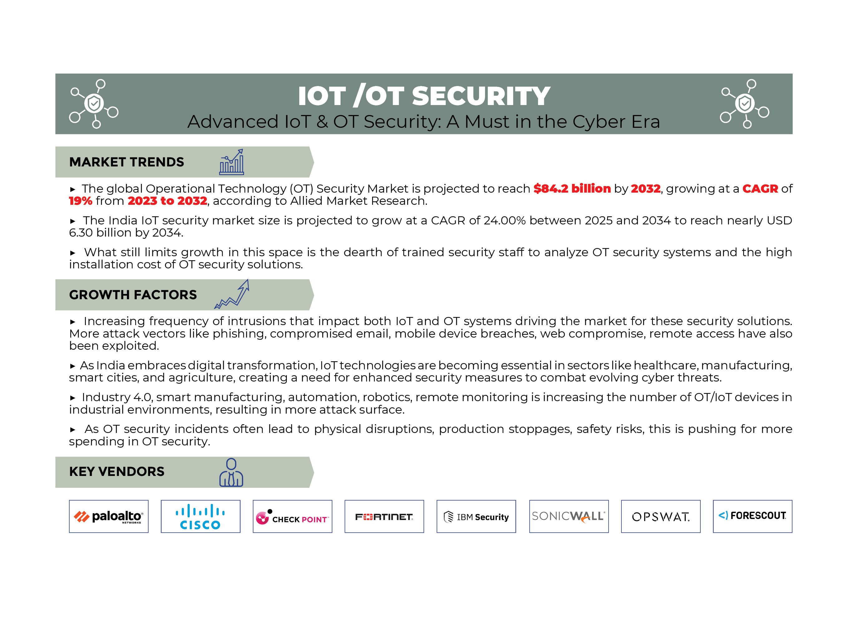Click the Fortinet logo box
The image size is (848, 624).
pyautogui.click(x=384, y=516)
